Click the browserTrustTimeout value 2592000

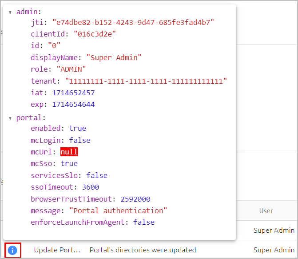135,199
